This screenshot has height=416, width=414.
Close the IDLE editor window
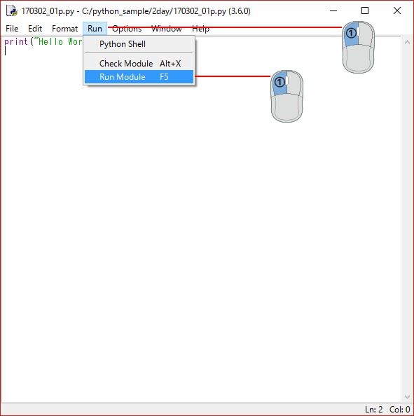397,11
